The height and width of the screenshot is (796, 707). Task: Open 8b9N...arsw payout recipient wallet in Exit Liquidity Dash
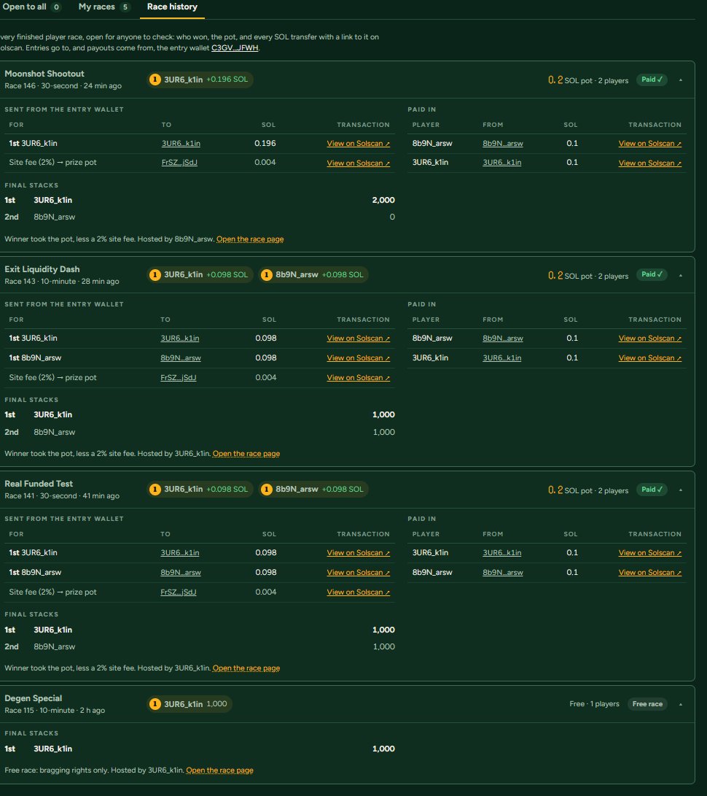coord(181,358)
